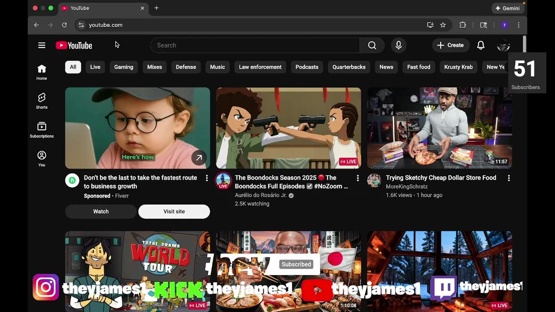Screen dimensions: 555x312
Task: Click the search magnifier button
Action: pyautogui.click(x=372, y=45)
